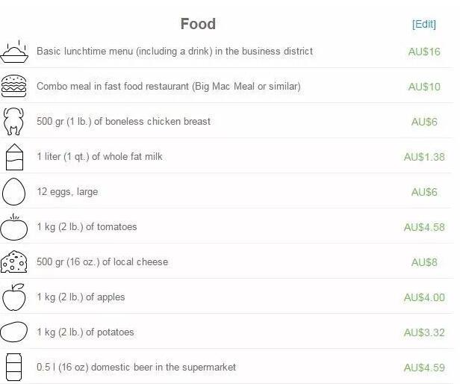The image size is (460, 384).
Task: Select the Big Mac Meal combo label
Action: [x=168, y=87]
